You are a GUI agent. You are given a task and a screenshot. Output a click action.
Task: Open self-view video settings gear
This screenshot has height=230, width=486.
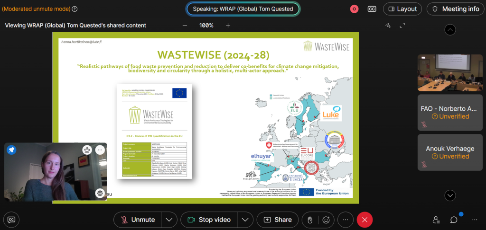(x=100, y=193)
